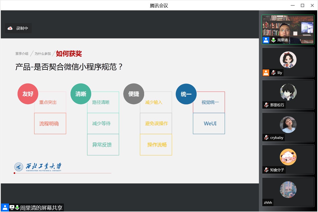This screenshot has height=212, width=318.
Task: Click the 如何获奖 heading on the slide
Action: coord(69,54)
